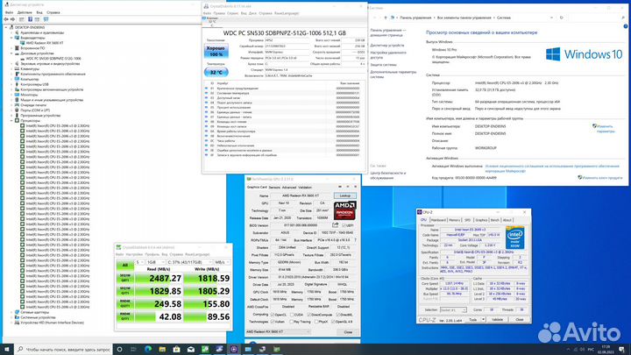
Task: Open the C: 37% drive dropdown in CrystalDiskMark
Action: pyautogui.click(x=189, y=262)
